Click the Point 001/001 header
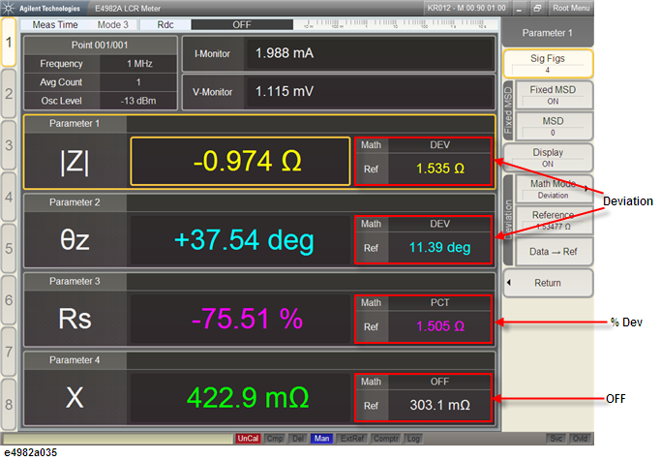 coord(100,46)
